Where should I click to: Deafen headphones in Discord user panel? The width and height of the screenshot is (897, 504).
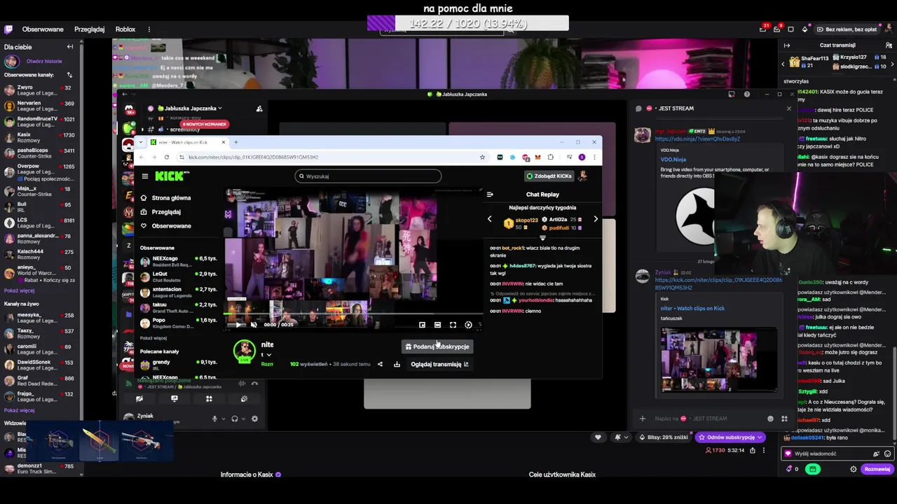235,419
